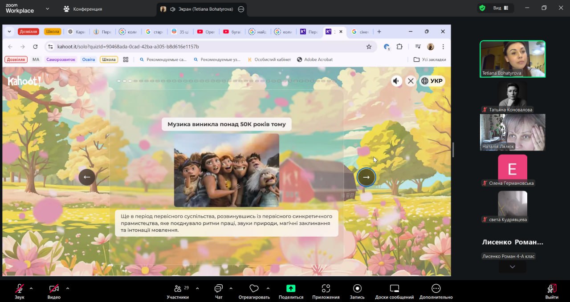Mute Kahoot sound with the speaker icon

(x=396, y=81)
